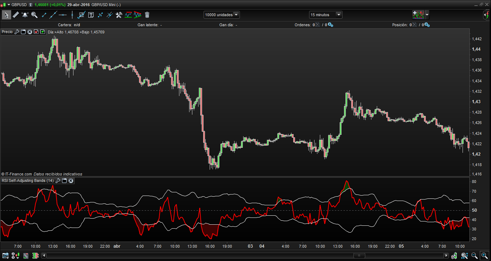Image resolution: width=491 pixels, height=261 pixels.
Task: Select the arrow drawing tool
Action: tap(100, 15)
